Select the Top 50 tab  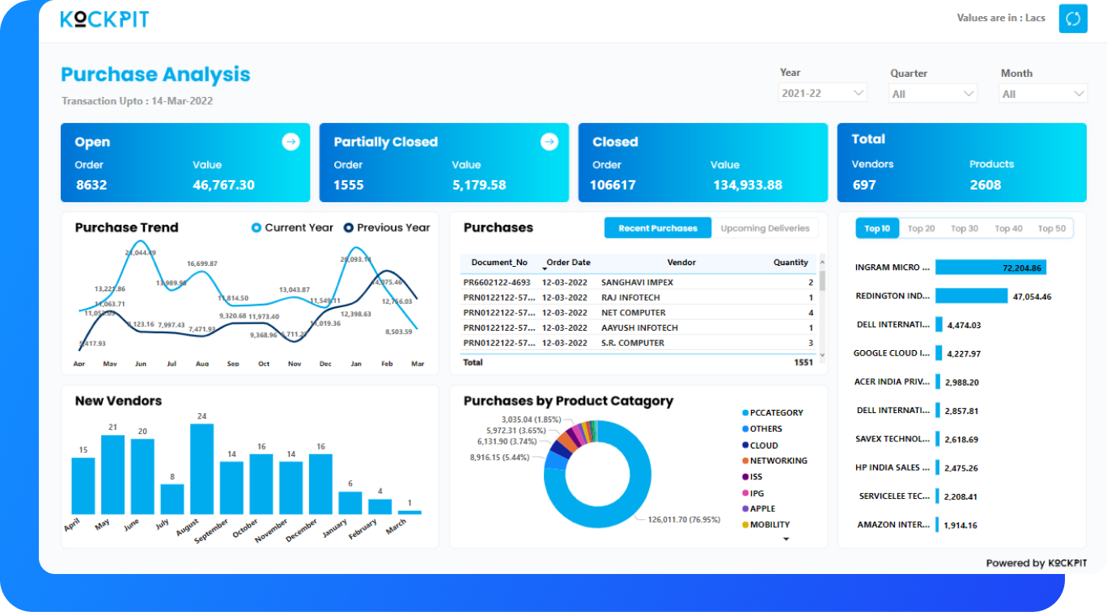click(x=1052, y=229)
